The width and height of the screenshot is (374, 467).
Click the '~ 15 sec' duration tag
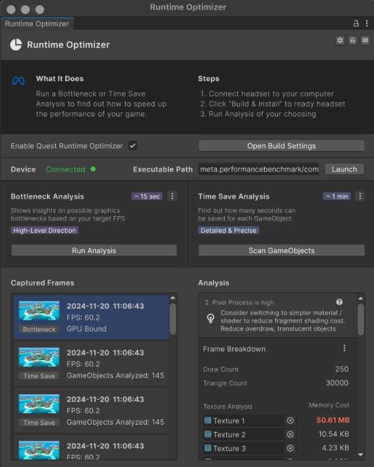coord(147,196)
